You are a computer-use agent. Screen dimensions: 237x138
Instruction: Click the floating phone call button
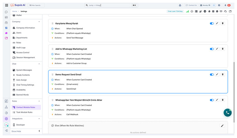(228, 113)
